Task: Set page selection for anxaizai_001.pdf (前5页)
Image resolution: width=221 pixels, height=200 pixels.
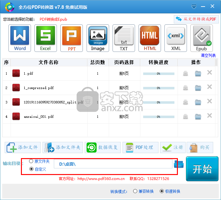Action: pyautogui.click(x=124, y=117)
